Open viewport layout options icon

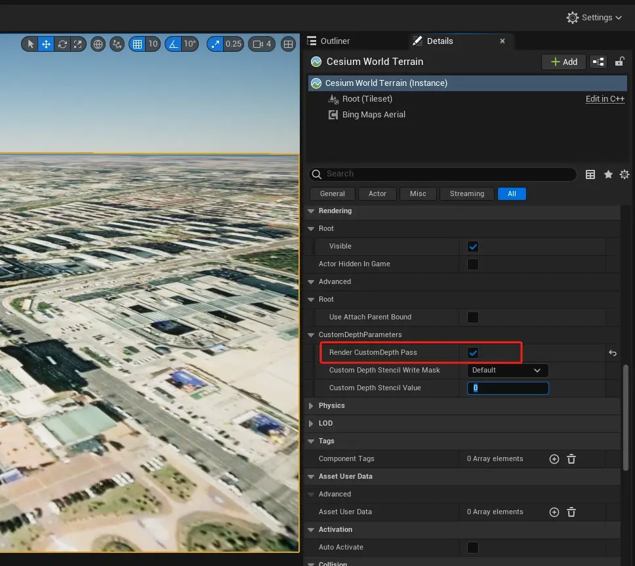(x=288, y=44)
